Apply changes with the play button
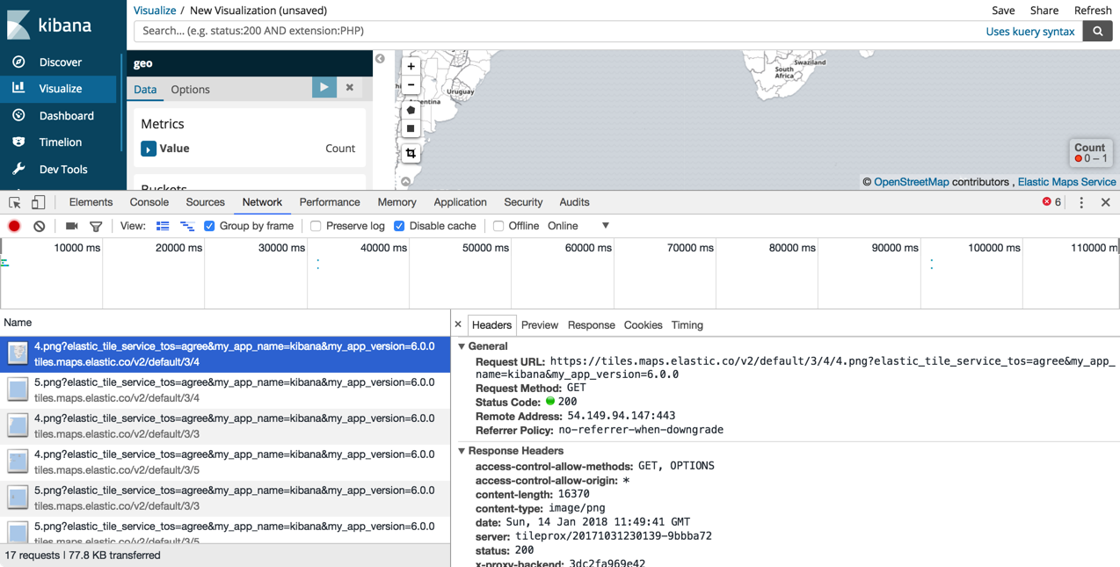 pos(324,88)
